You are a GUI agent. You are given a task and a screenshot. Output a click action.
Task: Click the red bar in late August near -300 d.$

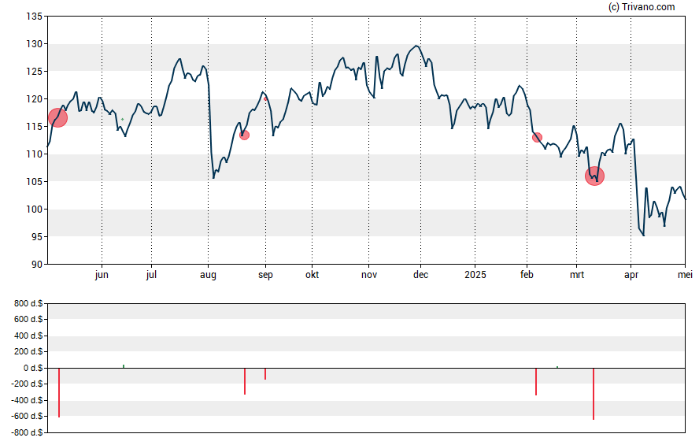click(245, 381)
